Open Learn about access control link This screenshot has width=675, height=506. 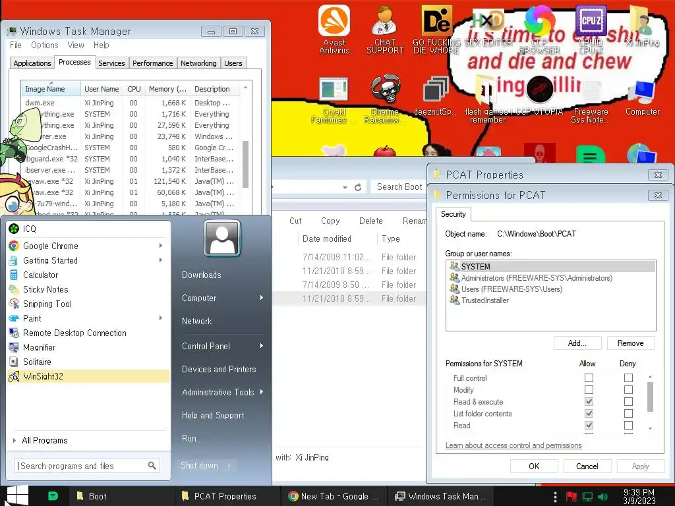point(514,445)
